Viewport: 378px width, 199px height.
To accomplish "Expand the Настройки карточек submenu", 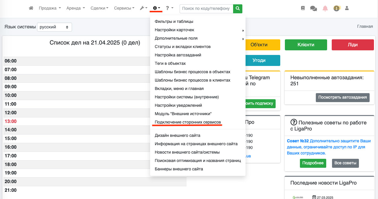I will point(174,30).
